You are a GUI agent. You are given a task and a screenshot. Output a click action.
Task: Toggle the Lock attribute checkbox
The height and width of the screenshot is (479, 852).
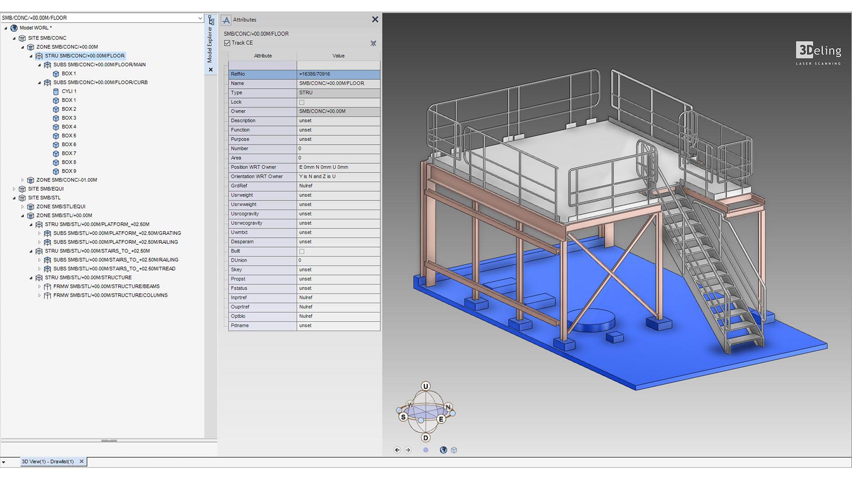click(x=302, y=102)
